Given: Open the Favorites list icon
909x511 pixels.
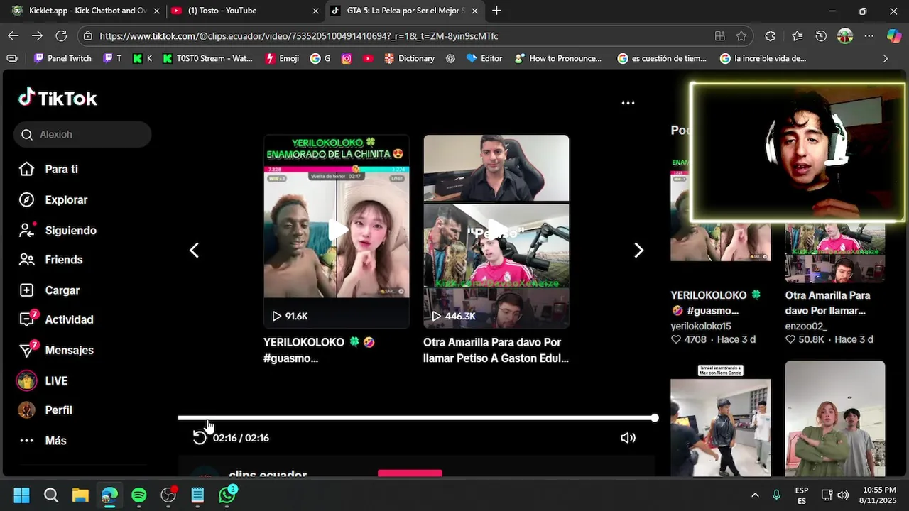Looking at the screenshot, I should click(797, 35).
